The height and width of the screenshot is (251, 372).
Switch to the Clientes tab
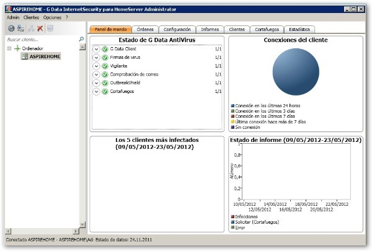pyautogui.click(x=237, y=29)
